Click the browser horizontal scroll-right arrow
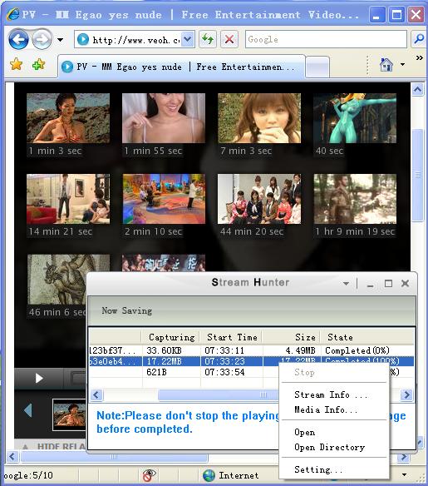The width and height of the screenshot is (428, 486). pyautogui.click(x=404, y=457)
